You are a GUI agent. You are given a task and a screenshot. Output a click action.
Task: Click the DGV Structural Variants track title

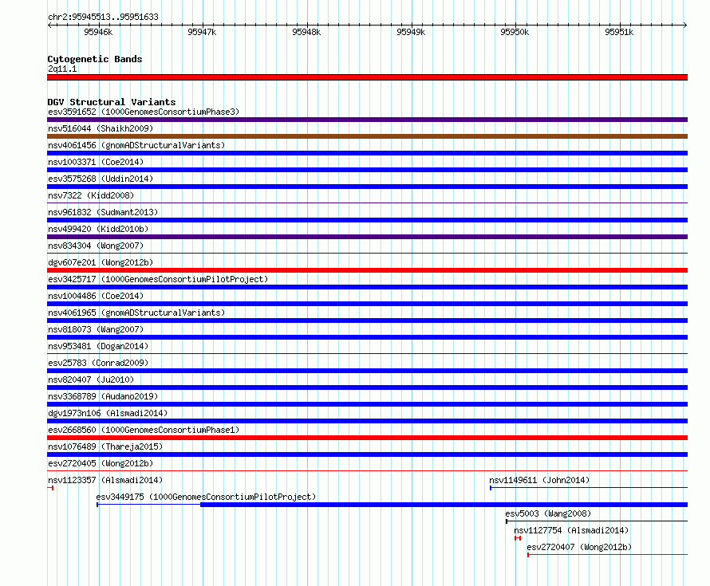(112, 102)
